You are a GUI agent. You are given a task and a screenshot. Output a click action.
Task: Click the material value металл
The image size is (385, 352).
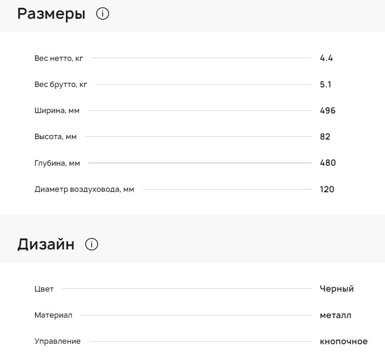[x=335, y=315]
